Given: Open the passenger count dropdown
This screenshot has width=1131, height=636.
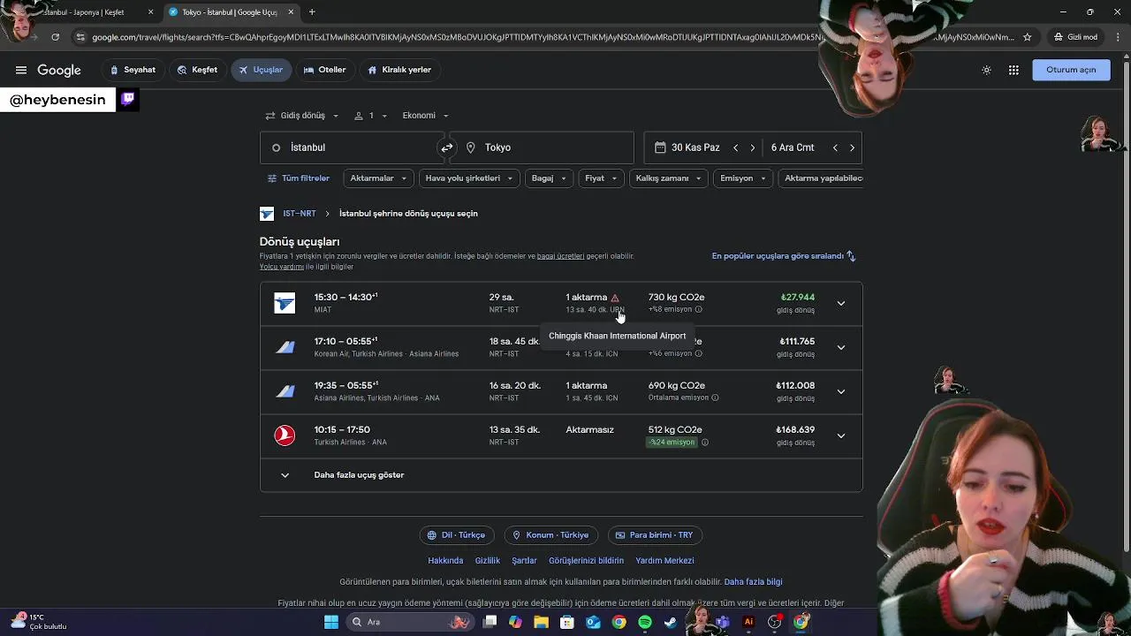Looking at the screenshot, I should 371,116.
